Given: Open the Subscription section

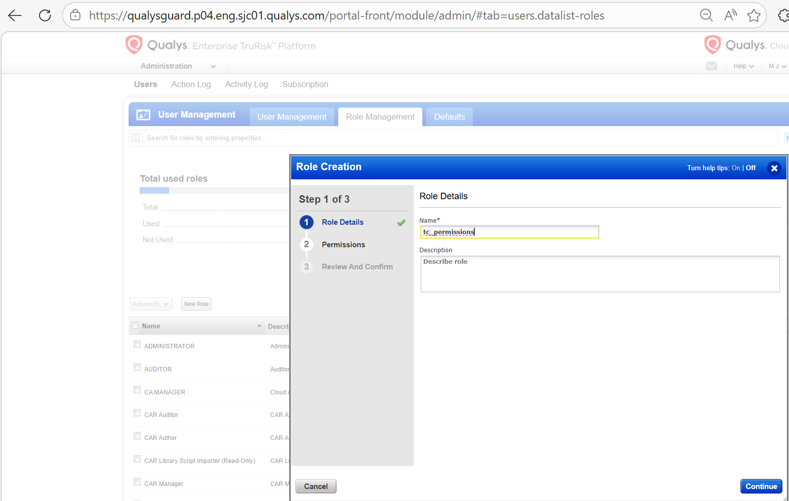Looking at the screenshot, I should tap(305, 84).
